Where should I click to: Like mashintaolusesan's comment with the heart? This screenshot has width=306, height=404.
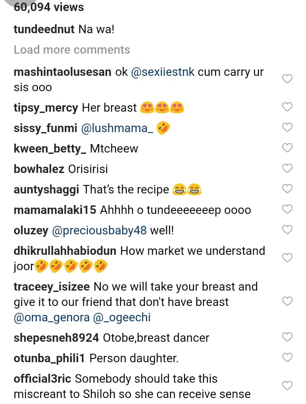pos(288,79)
